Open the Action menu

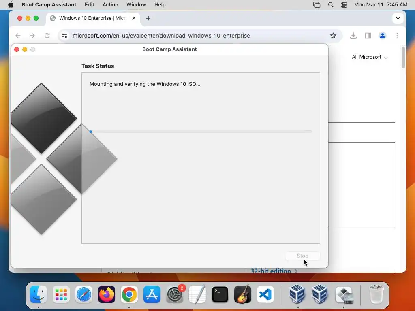110,5
